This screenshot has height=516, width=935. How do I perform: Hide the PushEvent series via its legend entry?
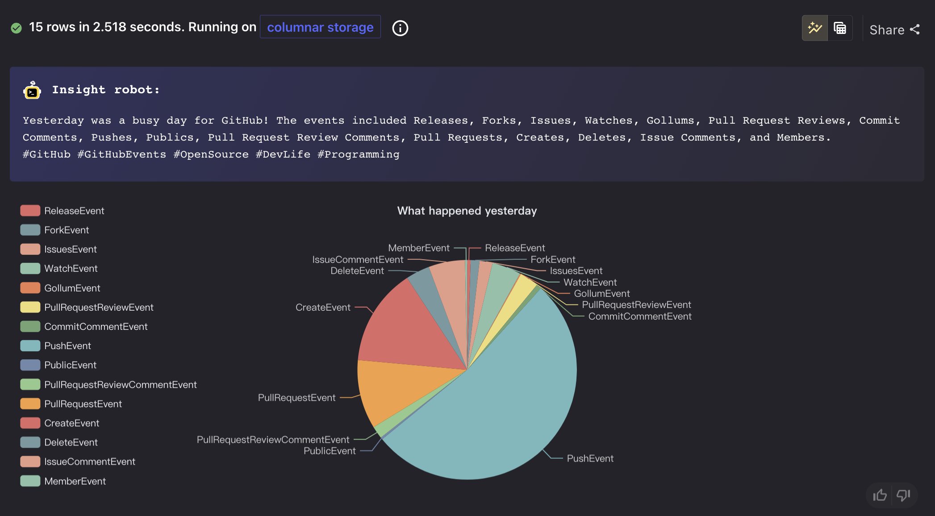tap(67, 345)
